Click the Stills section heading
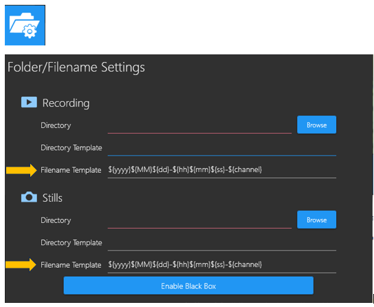374x307 pixels. [52, 198]
